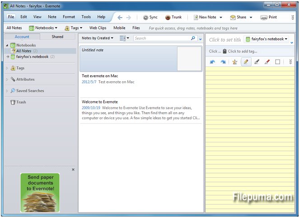299x217 pixels.
Task: Open the New Note dropdown arrow
Action: [221, 17]
